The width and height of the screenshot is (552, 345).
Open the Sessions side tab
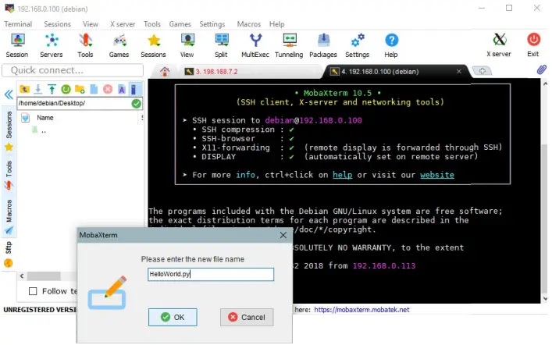(9, 130)
